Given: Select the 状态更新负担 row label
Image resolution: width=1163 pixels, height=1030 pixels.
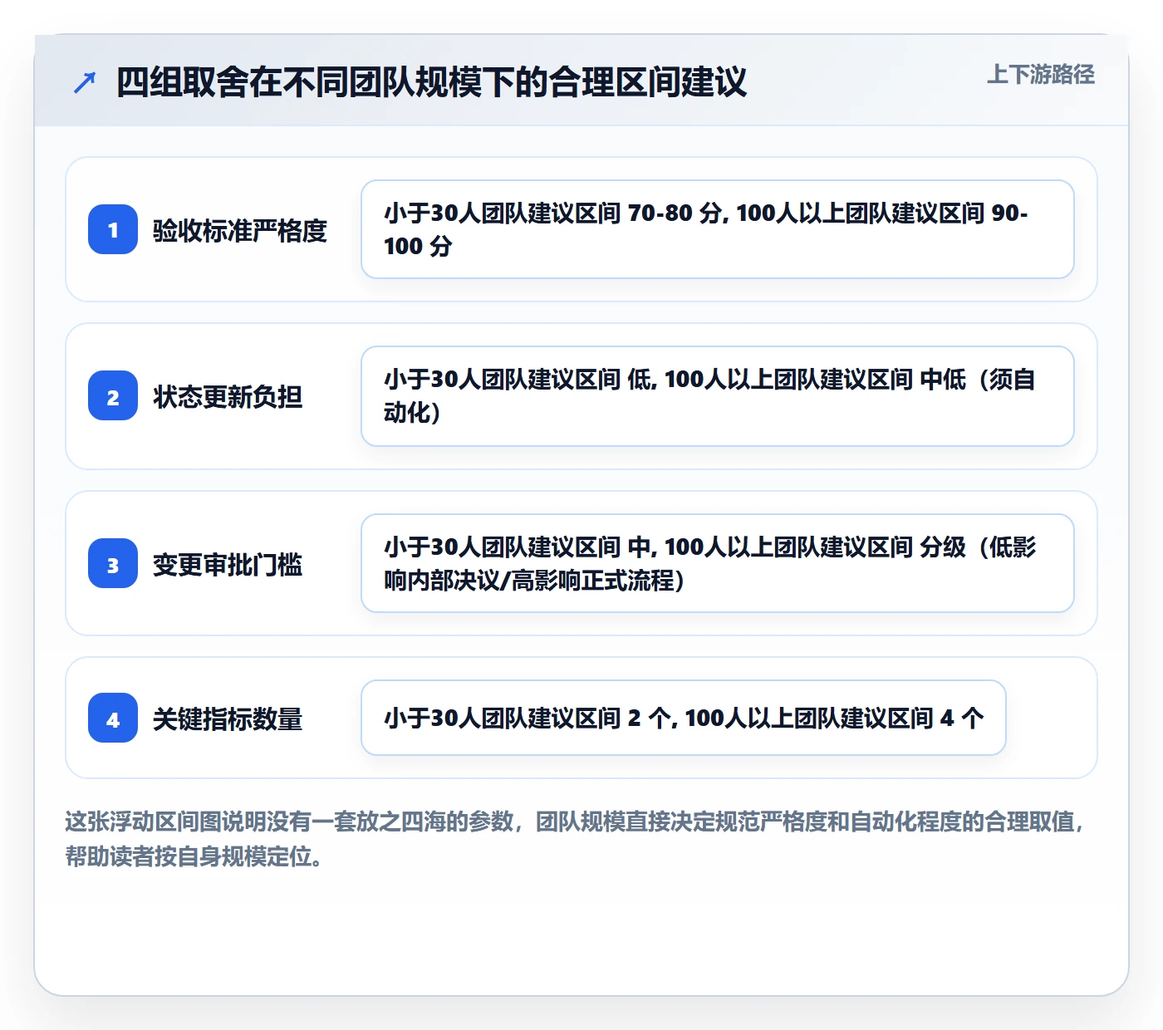Looking at the screenshot, I should 228,396.
